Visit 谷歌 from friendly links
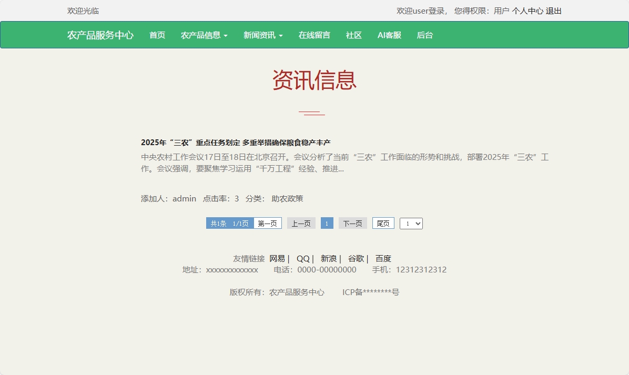 click(x=356, y=258)
